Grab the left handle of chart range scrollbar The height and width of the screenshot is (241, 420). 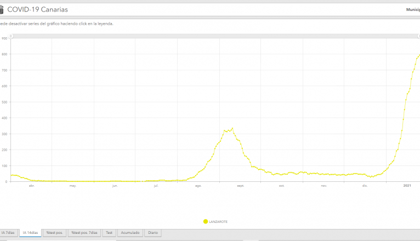(x=11, y=36)
